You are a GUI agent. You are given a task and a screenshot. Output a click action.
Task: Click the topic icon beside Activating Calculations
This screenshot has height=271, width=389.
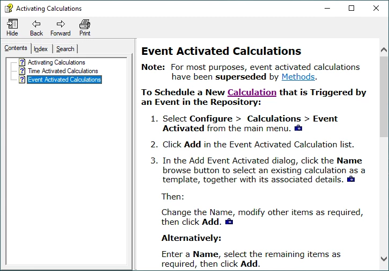pos(22,62)
